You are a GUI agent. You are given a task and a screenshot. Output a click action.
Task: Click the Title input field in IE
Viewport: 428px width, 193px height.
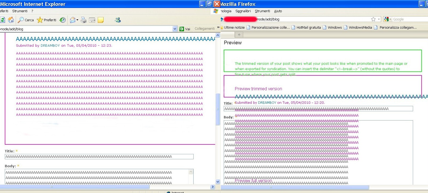pos(99,157)
